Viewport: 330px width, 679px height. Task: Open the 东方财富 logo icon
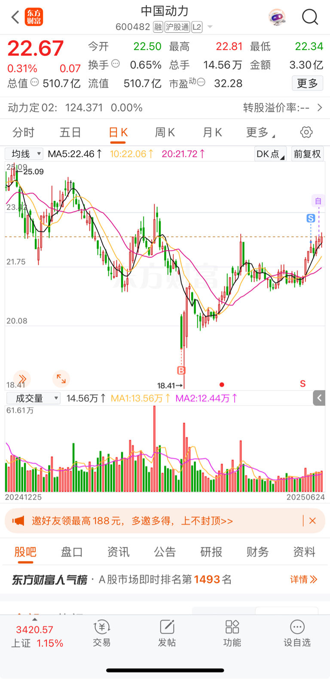tap(34, 17)
